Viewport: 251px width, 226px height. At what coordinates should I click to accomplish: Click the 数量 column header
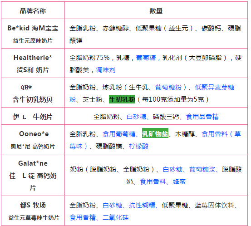pos(156,11)
